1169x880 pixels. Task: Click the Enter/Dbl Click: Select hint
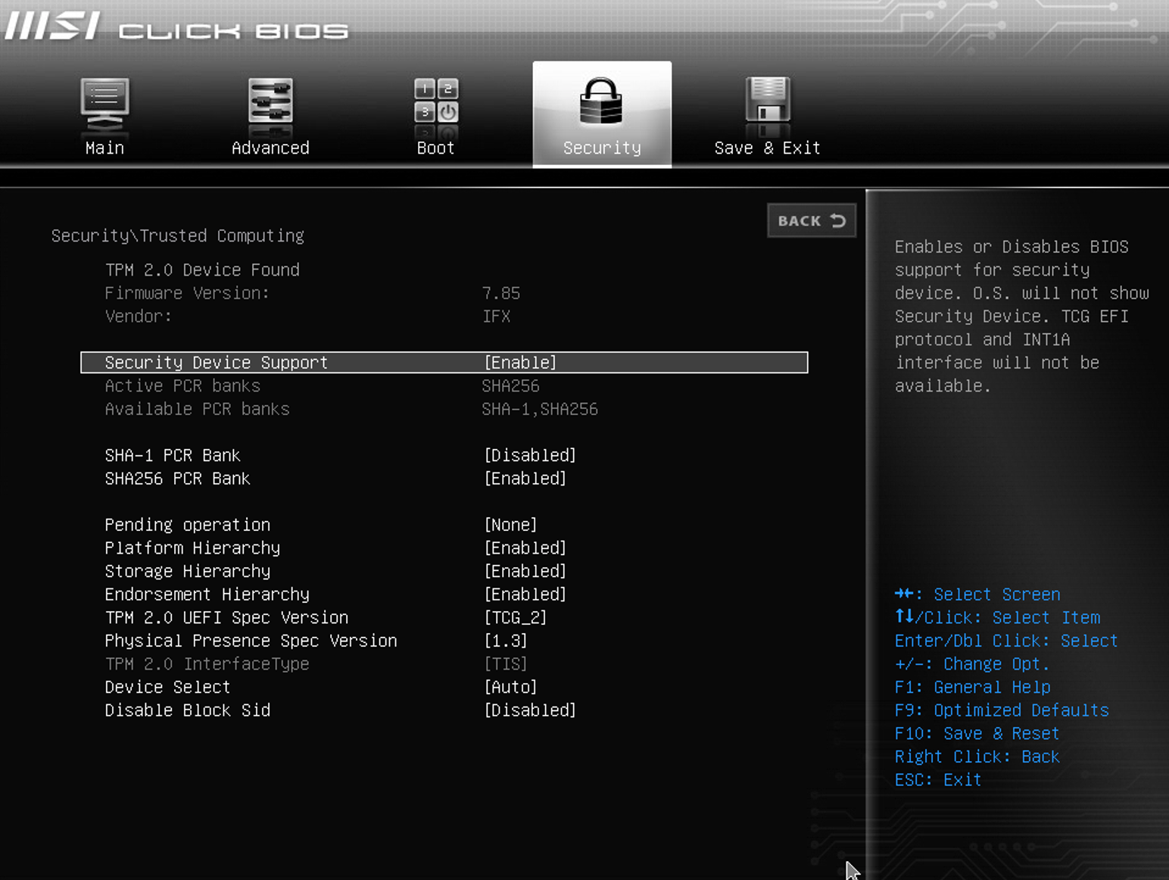point(1006,641)
